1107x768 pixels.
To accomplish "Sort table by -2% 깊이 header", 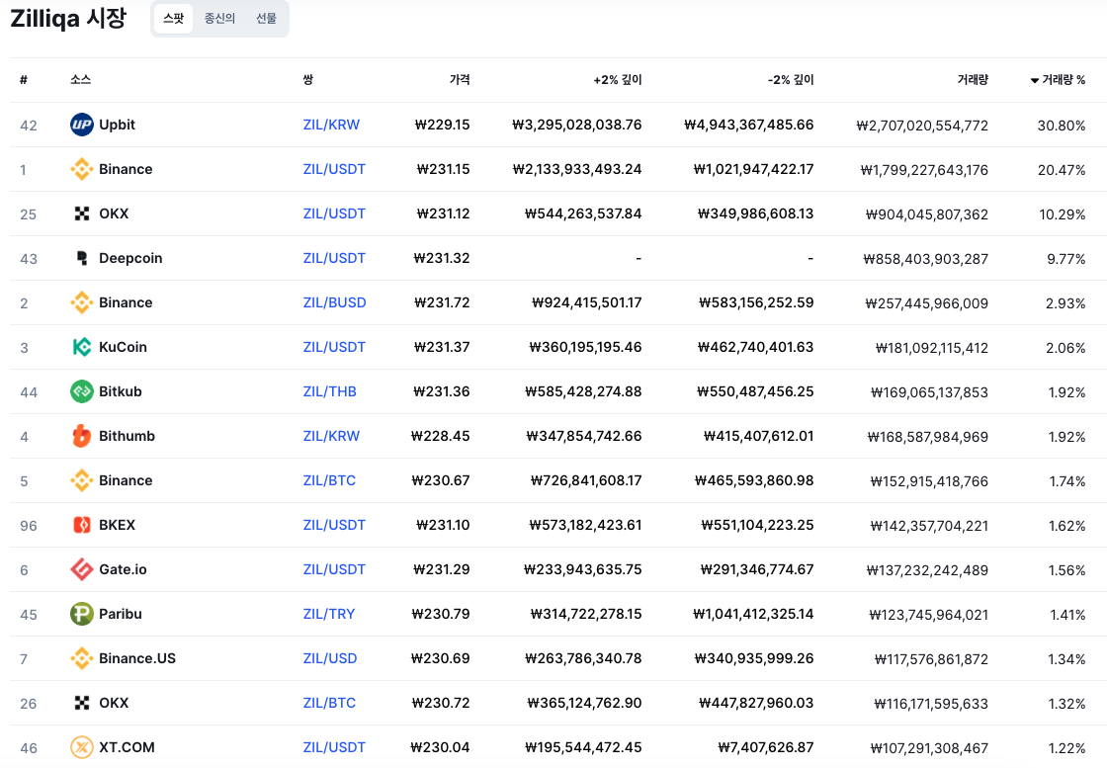I will click(x=791, y=80).
